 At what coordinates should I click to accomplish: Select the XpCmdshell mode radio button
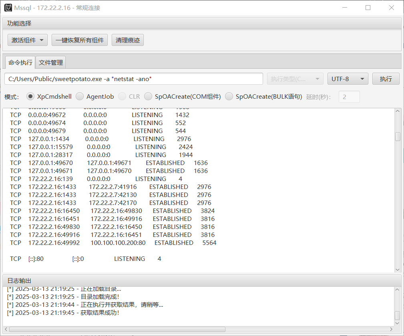(x=30, y=96)
